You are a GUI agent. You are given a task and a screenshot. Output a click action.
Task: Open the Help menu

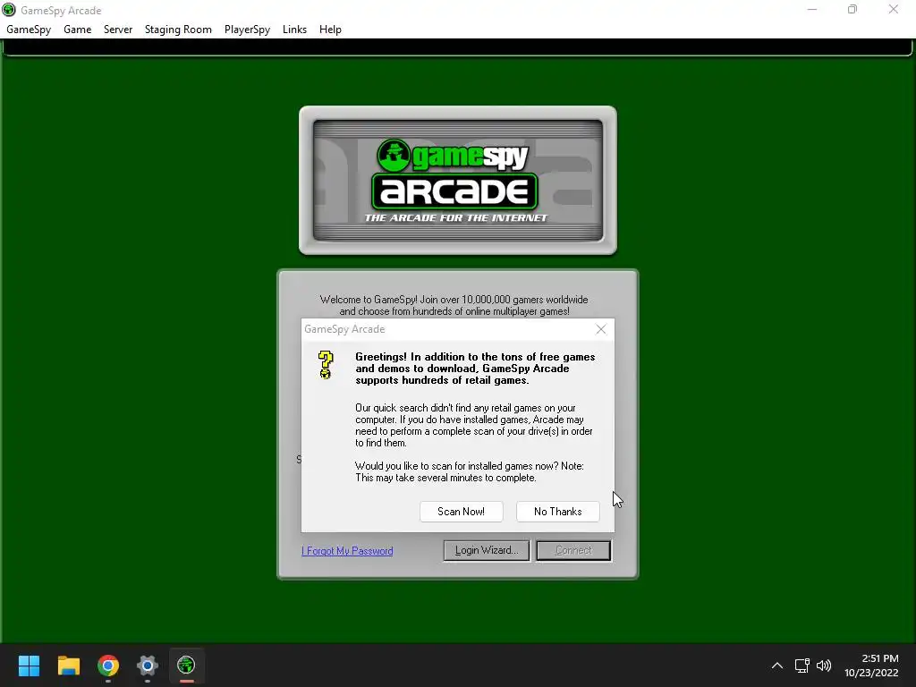pos(330,30)
